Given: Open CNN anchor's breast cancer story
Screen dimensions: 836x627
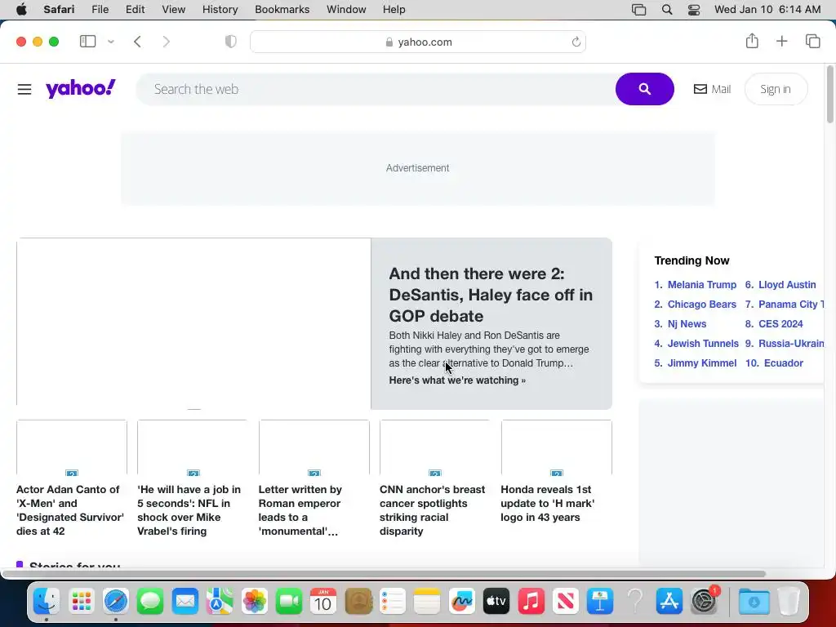Looking at the screenshot, I should click(433, 510).
